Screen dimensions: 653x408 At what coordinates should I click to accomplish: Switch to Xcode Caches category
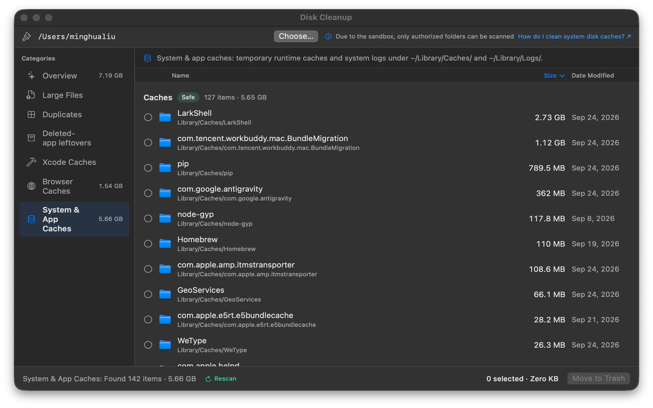(x=74, y=162)
